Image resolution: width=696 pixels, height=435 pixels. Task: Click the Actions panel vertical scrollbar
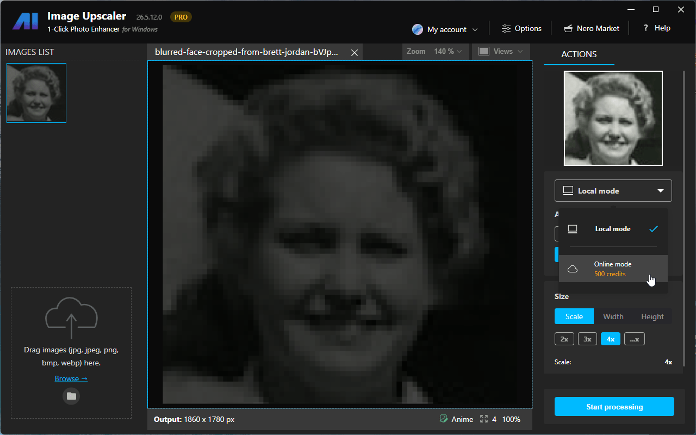(x=684, y=217)
